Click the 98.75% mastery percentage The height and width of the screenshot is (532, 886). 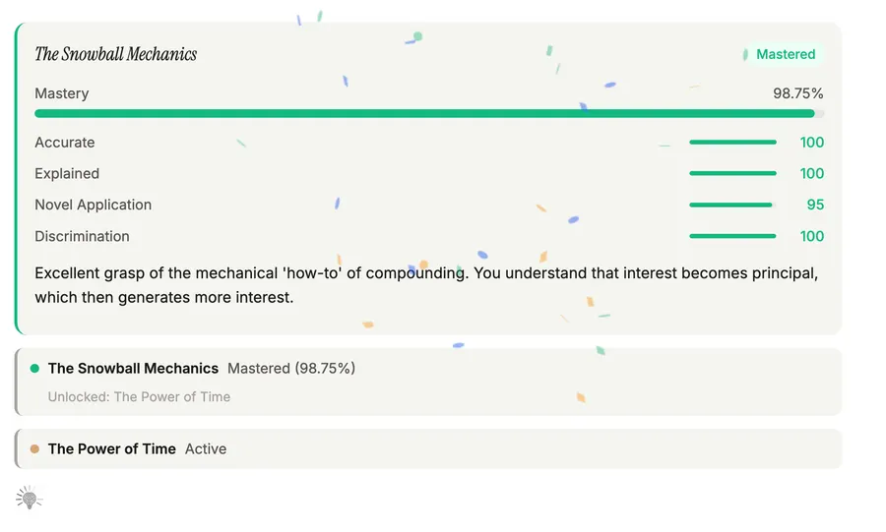tap(797, 93)
